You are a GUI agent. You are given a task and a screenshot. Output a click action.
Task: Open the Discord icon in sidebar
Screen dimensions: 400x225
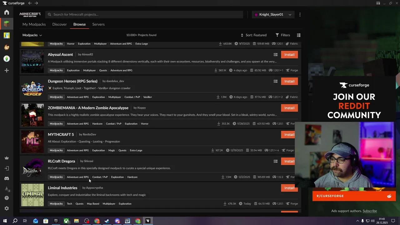click(7, 178)
